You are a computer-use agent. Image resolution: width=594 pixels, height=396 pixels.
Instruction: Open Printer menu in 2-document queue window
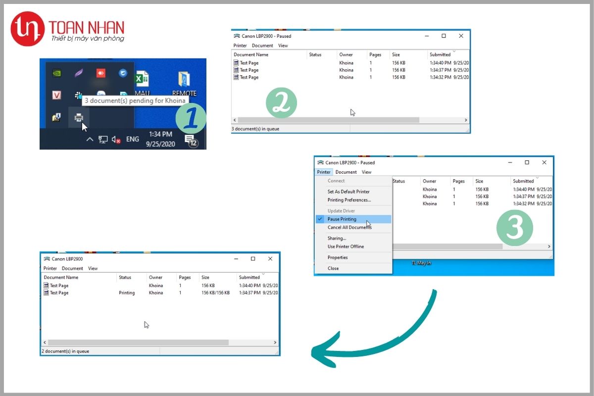pos(50,268)
